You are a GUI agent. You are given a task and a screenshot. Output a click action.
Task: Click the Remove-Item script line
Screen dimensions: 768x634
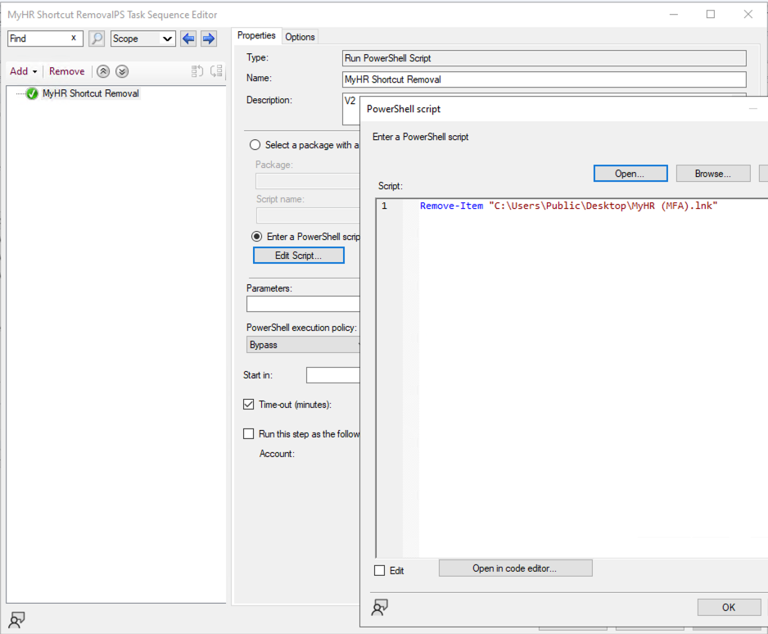[x=568, y=206]
